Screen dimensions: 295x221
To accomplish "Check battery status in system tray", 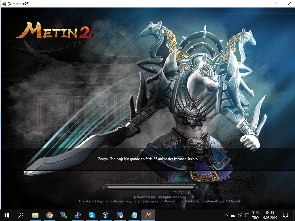I will (233, 215).
